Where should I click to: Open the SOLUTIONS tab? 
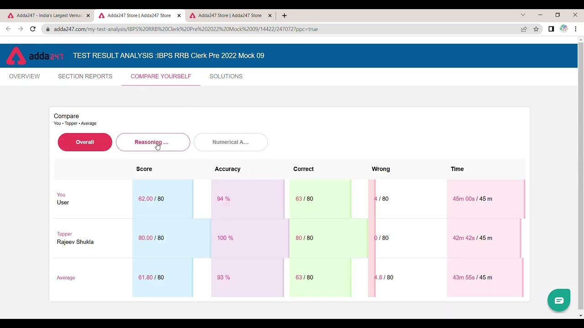click(226, 77)
